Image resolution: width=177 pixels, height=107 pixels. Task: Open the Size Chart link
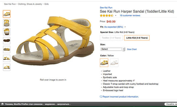click(132, 49)
